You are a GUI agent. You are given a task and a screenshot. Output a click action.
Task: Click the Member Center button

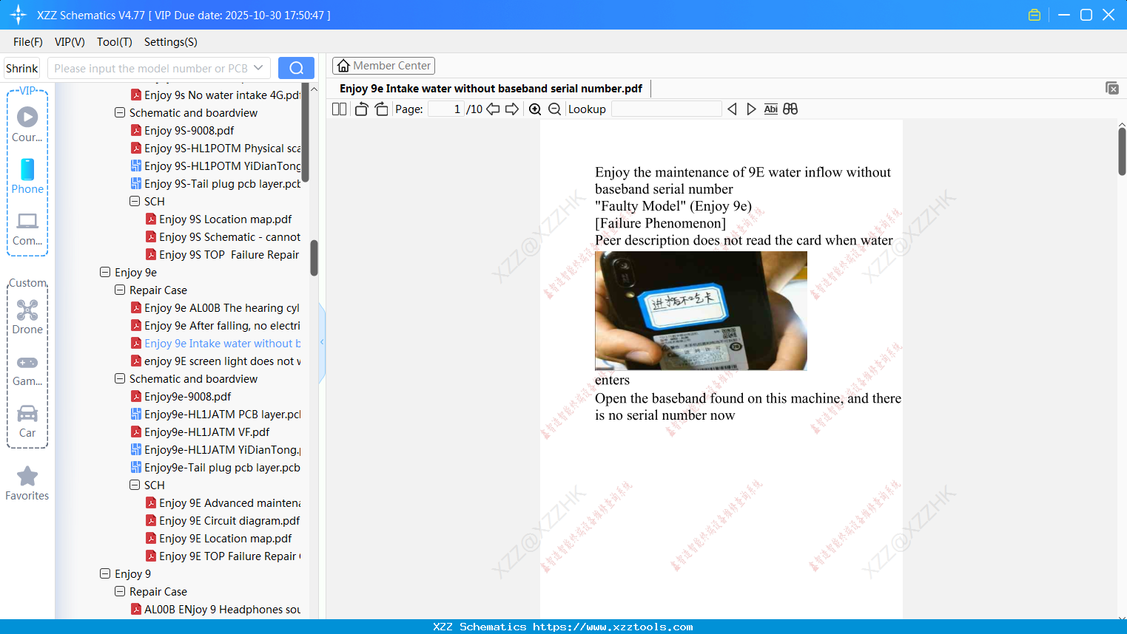tap(383, 66)
